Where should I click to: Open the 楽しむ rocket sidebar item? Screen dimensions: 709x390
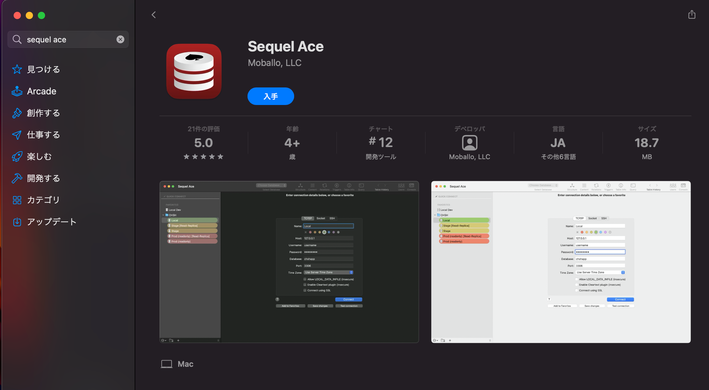click(x=39, y=156)
